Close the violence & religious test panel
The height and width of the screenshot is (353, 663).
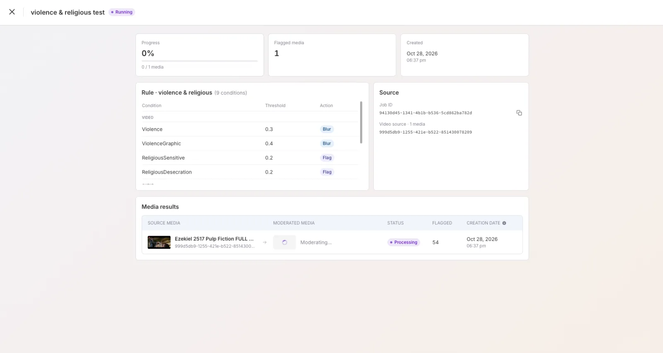[12, 12]
